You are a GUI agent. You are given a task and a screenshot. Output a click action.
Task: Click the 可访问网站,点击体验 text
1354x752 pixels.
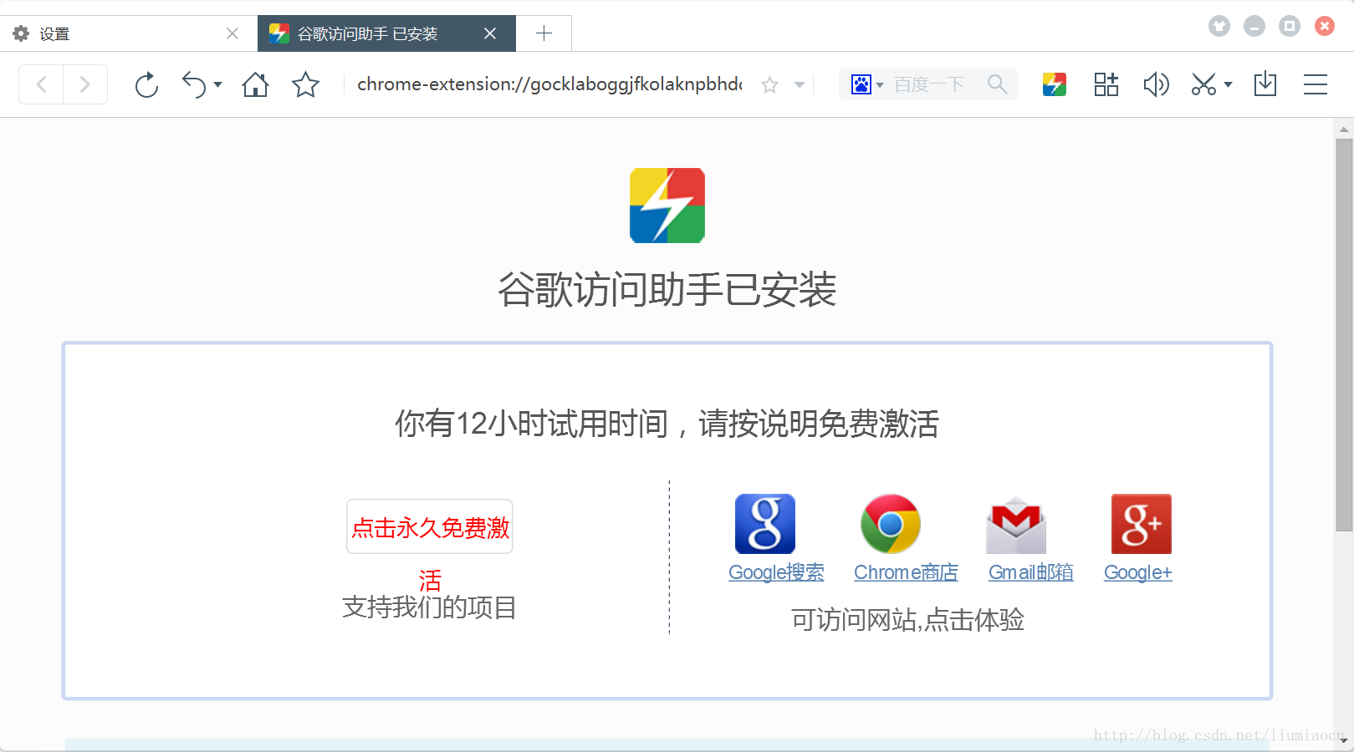[x=907, y=620]
